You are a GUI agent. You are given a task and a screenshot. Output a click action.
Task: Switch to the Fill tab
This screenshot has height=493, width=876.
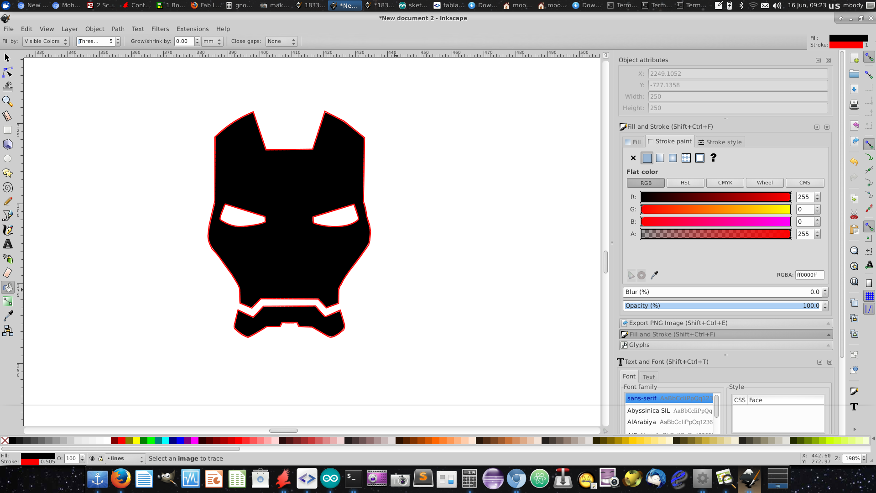[x=633, y=142]
